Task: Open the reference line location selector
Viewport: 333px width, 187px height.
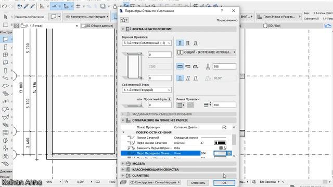Action: point(181,105)
